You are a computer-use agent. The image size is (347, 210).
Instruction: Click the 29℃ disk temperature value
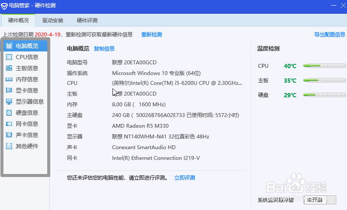click(x=290, y=95)
